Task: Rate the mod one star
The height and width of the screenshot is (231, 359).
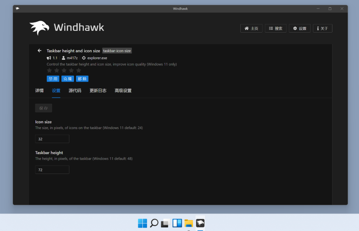Action: click(49, 70)
